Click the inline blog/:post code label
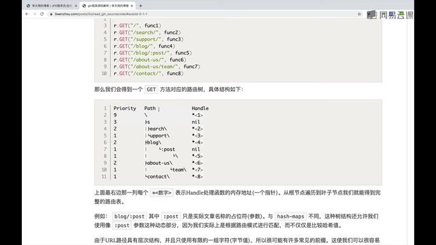 tap(129, 216)
